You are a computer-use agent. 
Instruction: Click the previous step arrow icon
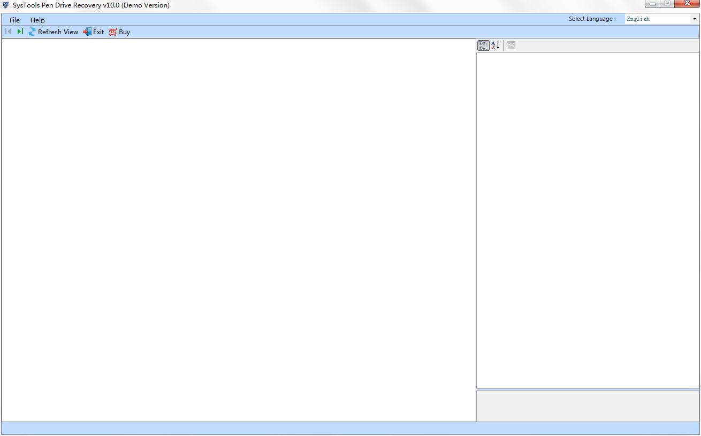(8, 32)
